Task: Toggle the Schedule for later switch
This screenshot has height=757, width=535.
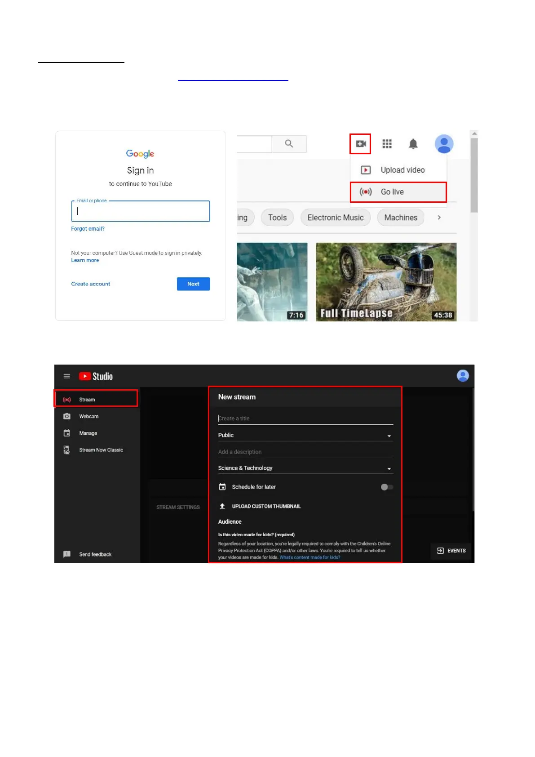Action: pyautogui.click(x=386, y=487)
